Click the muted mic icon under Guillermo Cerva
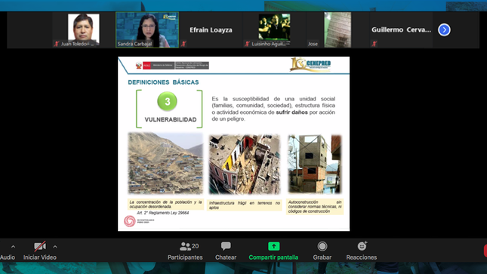This screenshot has height=274, width=487. tap(374, 44)
